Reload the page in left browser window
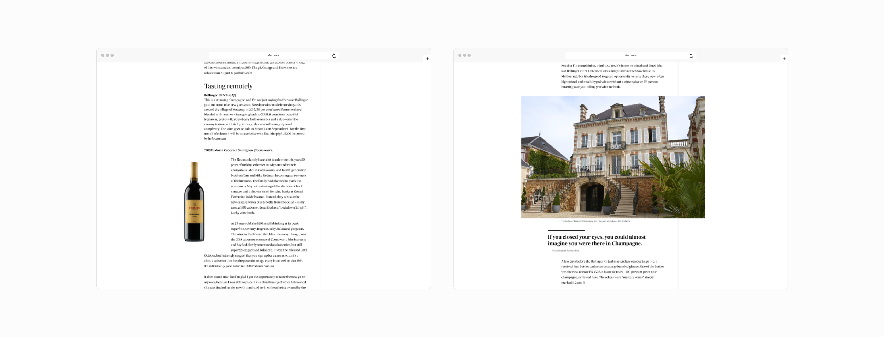 tap(334, 56)
